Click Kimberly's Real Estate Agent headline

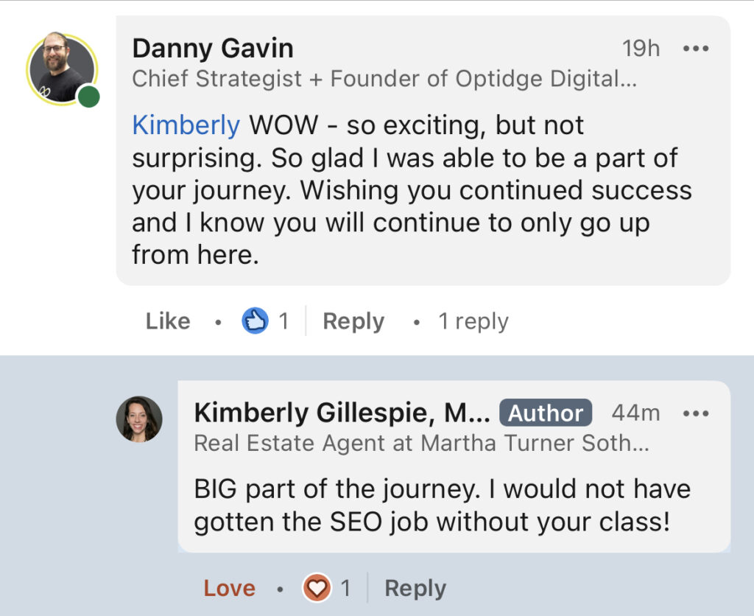click(x=422, y=444)
